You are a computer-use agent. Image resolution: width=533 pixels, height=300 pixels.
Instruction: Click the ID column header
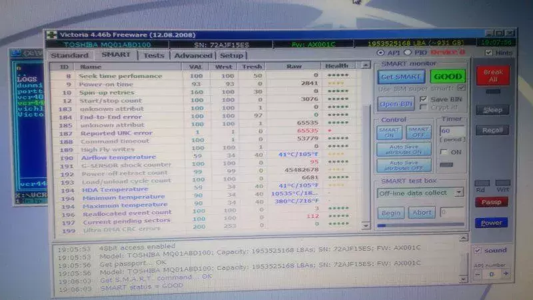pyautogui.click(x=64, y=67)
